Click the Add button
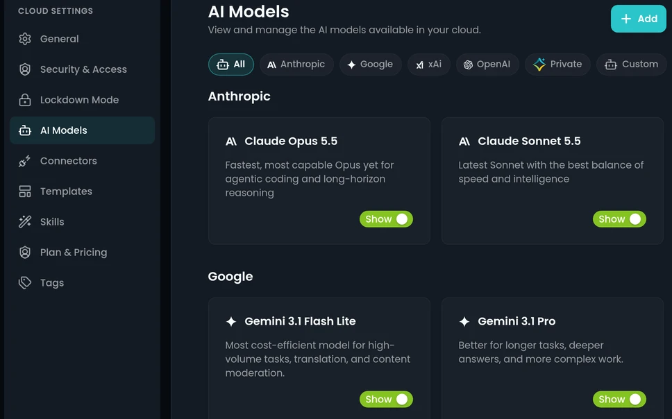Image resolution: width=672 pixels, height=419 pixels. 638,19
